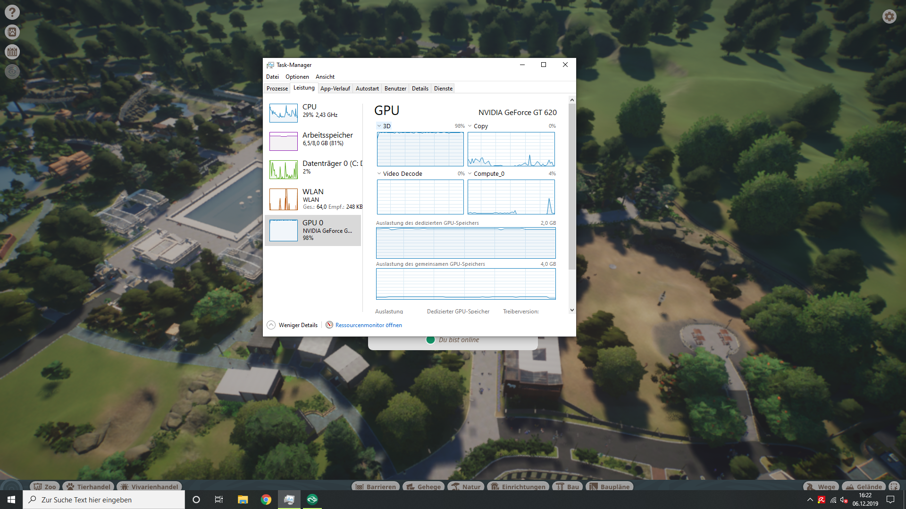Click the Ressourcenmonitor gauge icon
This screenshot has height=509, width=906.
coord(329,325)
